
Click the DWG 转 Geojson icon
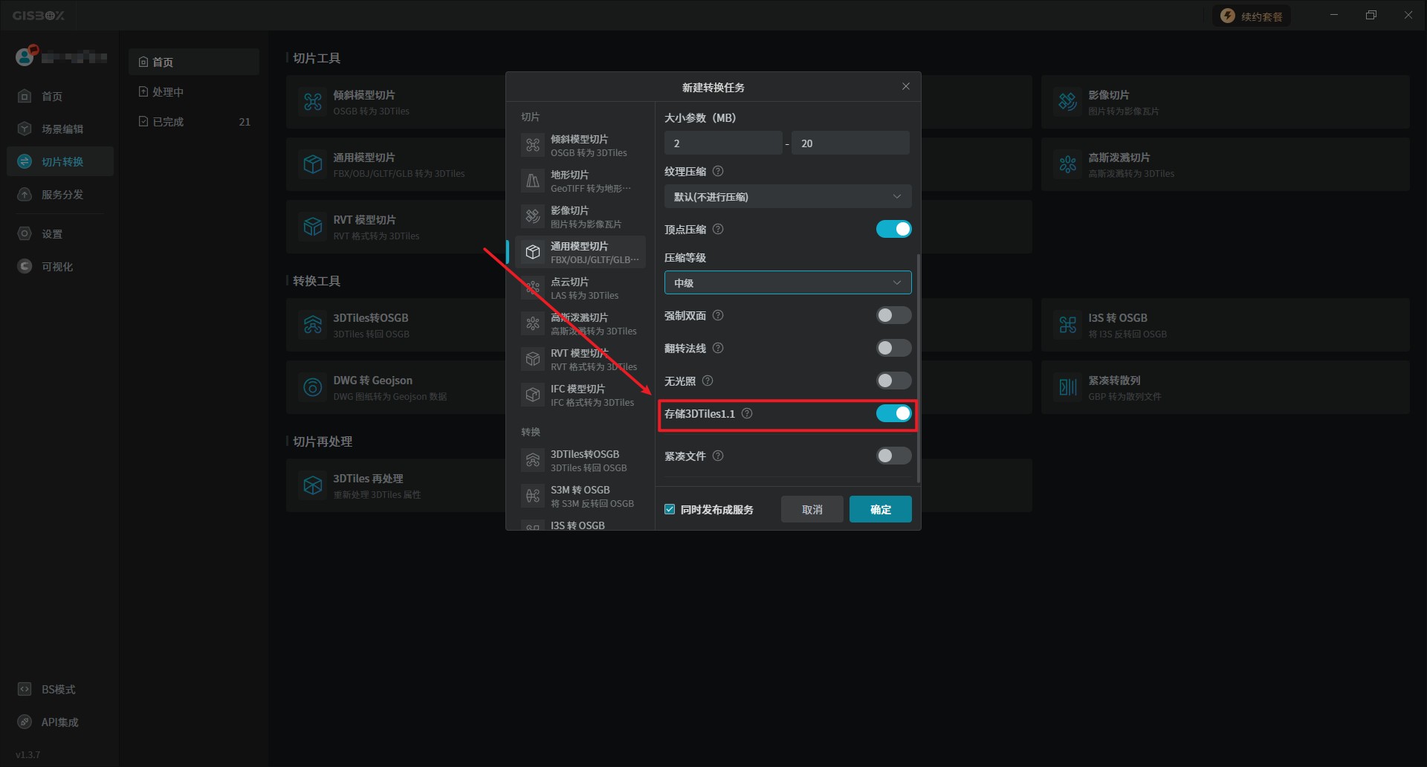[313, 387]
